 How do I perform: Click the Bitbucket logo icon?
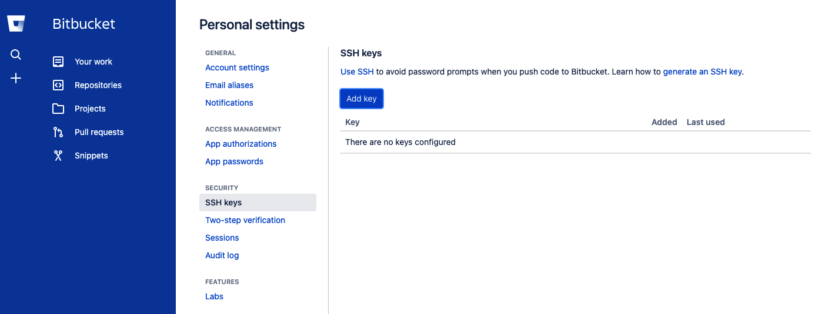pyautogui.click(x=16, y=24)
